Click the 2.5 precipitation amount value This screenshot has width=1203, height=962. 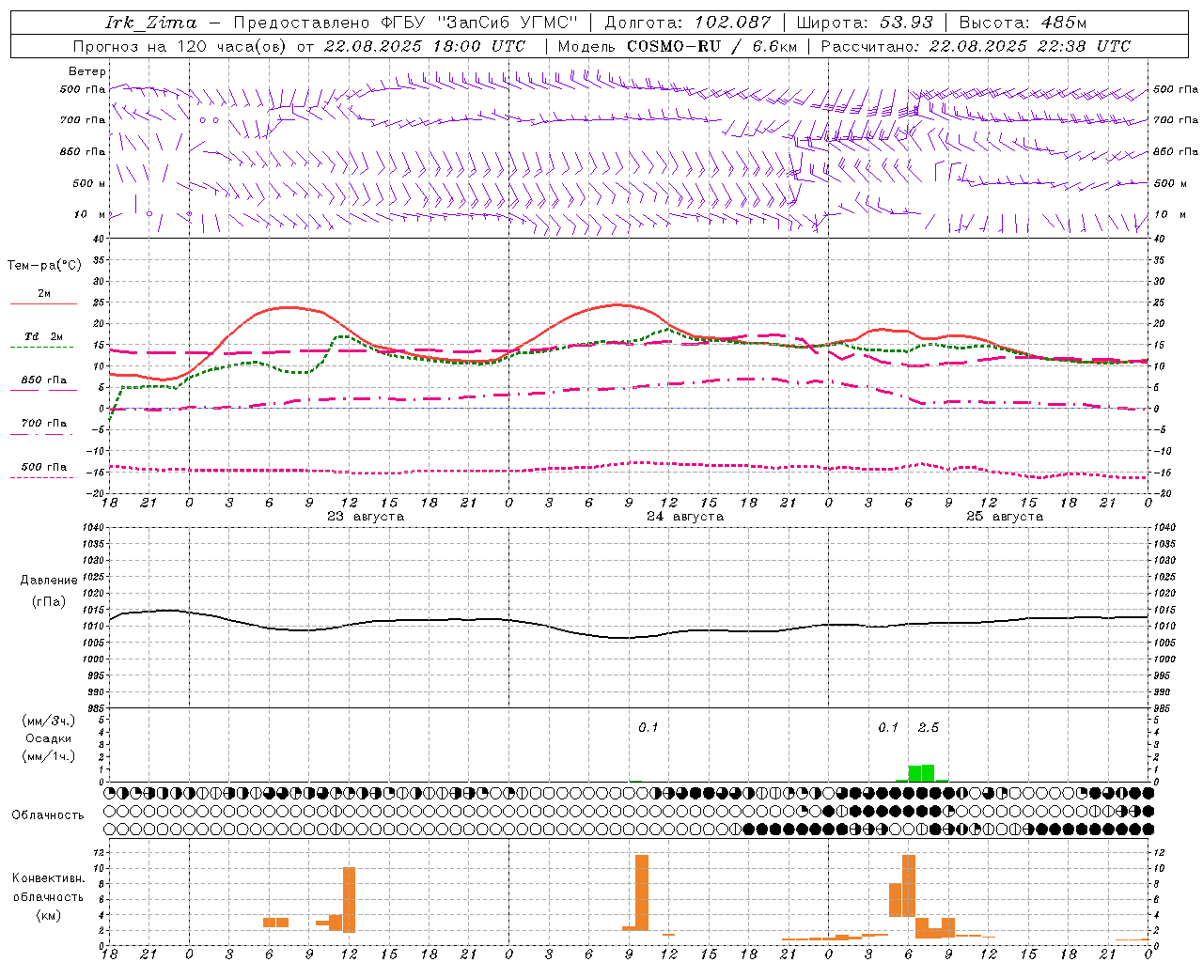[x=928, y=727]
